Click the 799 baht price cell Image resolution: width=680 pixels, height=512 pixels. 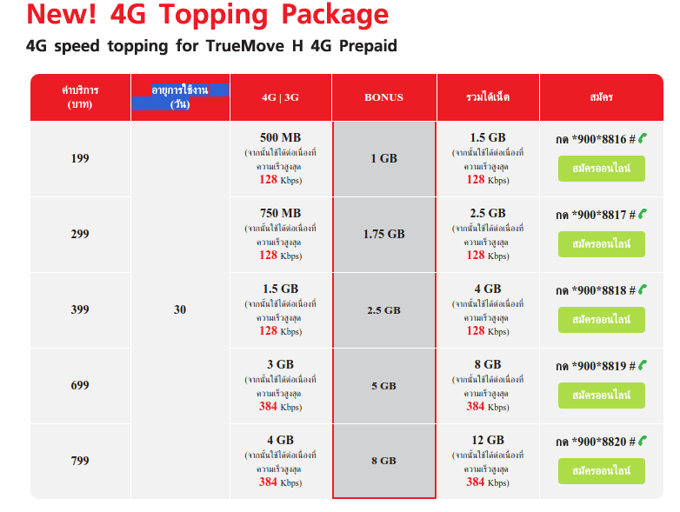[80, 461]
